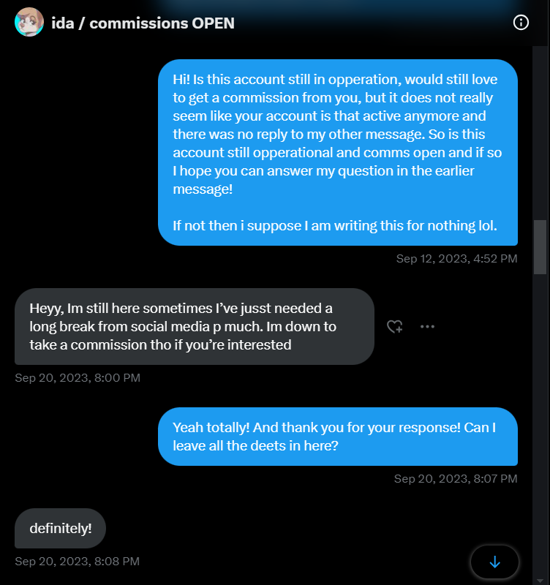Jump to latest messages with the down arrow
The height and width of the screenshot is (585, 550).
(494, 562)
